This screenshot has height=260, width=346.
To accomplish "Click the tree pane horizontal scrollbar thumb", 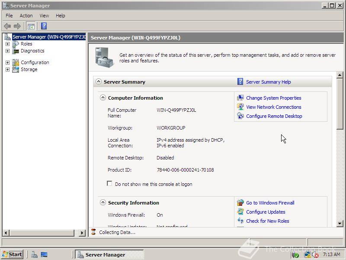I will tap(42, 233).
